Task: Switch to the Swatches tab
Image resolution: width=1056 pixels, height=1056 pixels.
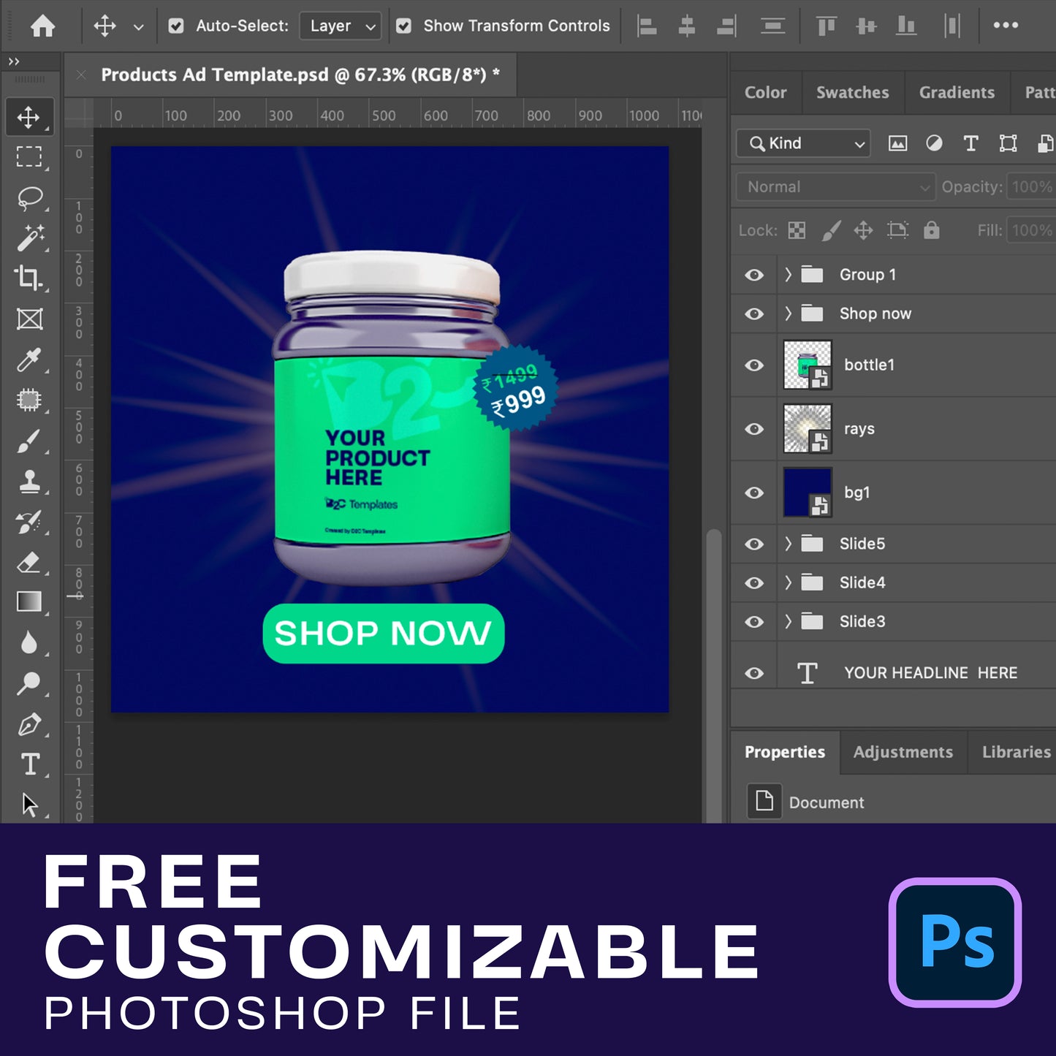Action: (x=852, y=93)
